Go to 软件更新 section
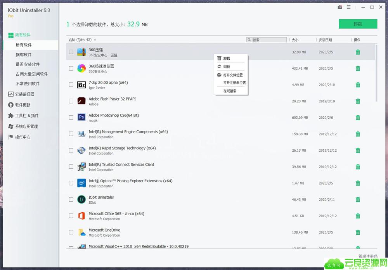Screen dimensions: 388x270 [x=23, y=105]
